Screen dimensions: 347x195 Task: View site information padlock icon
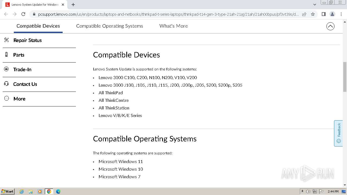click(34, 14)
